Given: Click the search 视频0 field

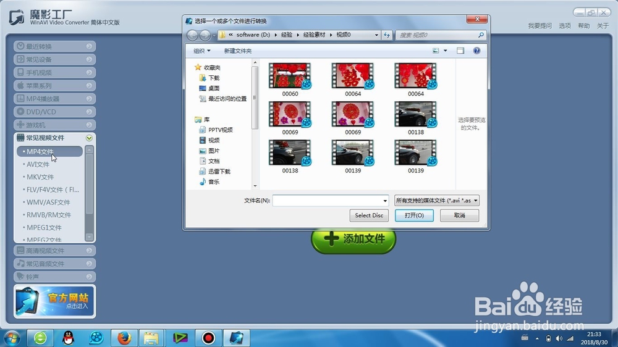Looking at the screenshot, I should (441, 35).
